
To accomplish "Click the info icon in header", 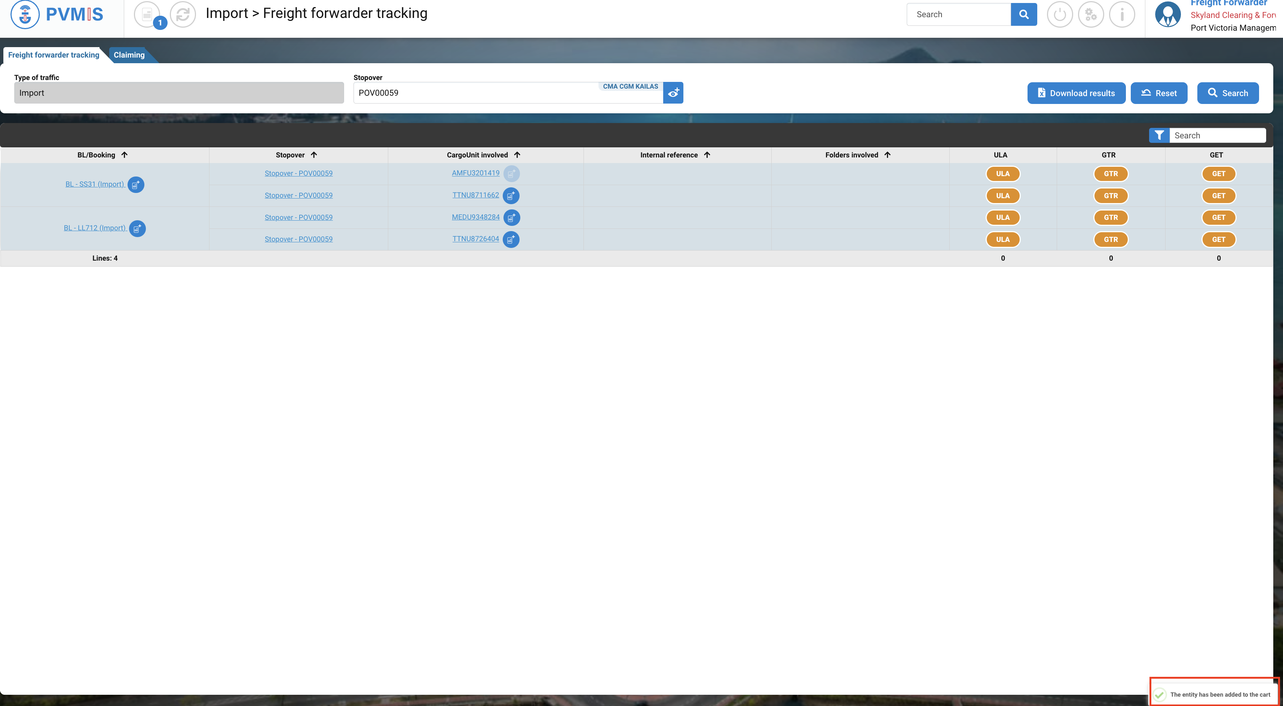I will (x=1122, y=15).
